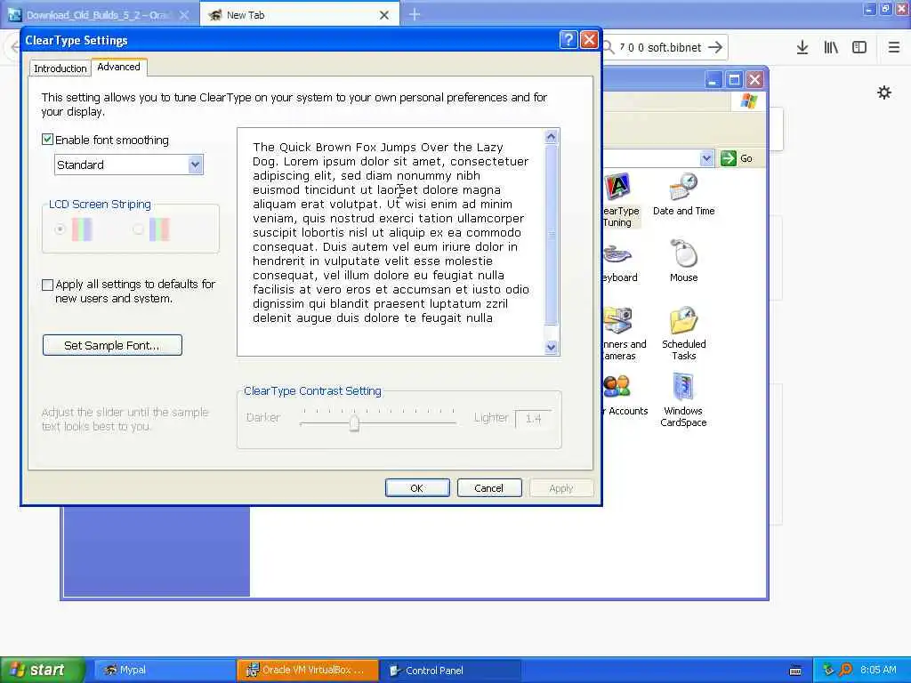Click Cancel in ClearType Settings
911x683 pixels.
(x=489, y=488)
